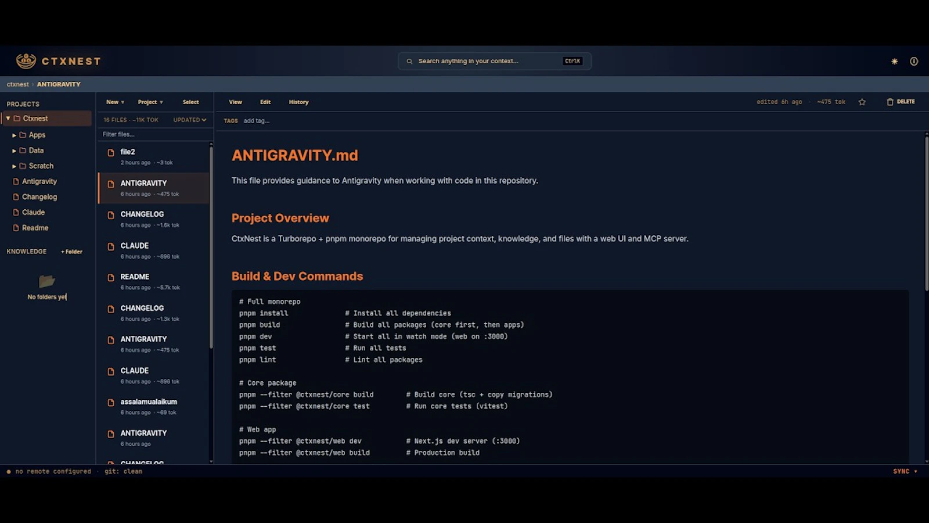
Task: Open the Project dropdown menu
Action: [x=150, y=102]
